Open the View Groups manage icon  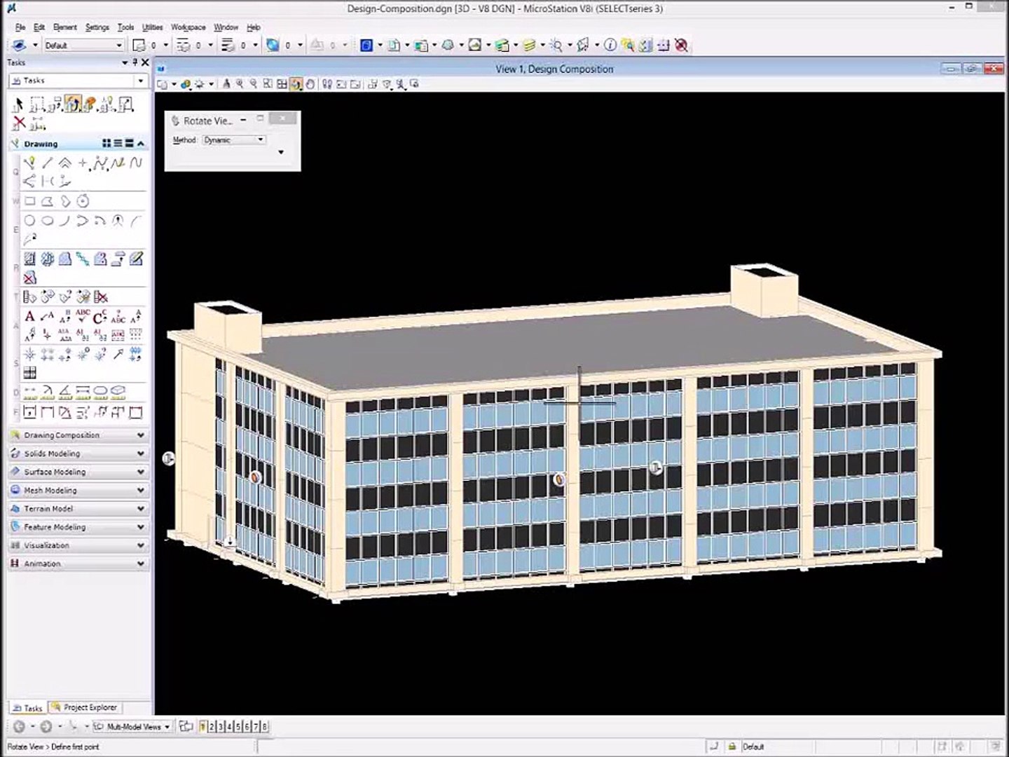click(x=186, y=727)
